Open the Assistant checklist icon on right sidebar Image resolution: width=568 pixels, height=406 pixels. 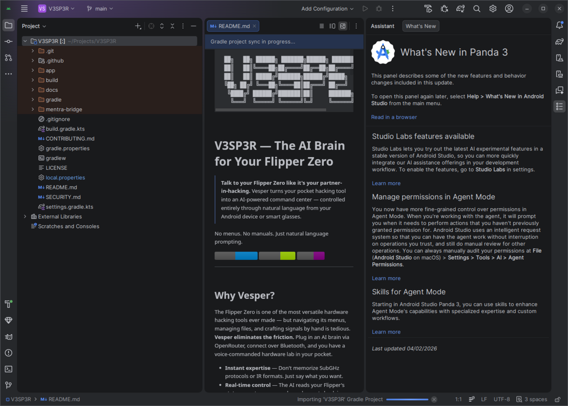tap(559, 106)
